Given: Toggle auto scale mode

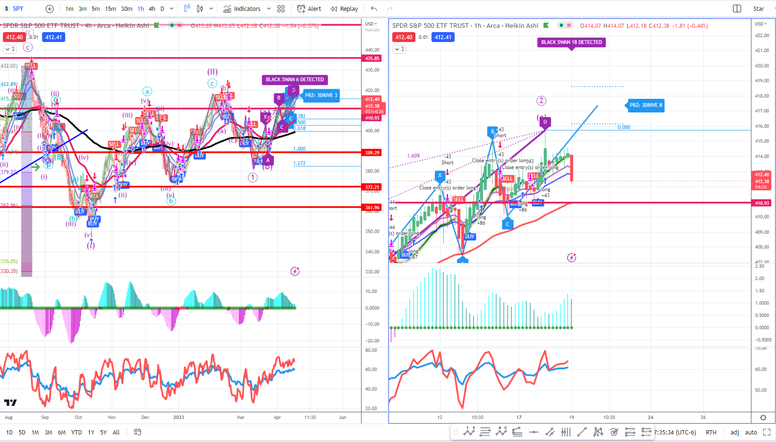Looking at the screenshot, I should (751, 432).
